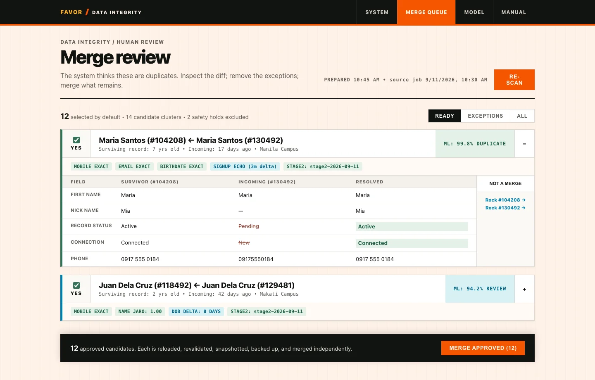
Task: Switch to the Exceptions filter
Action: [486, 116]
